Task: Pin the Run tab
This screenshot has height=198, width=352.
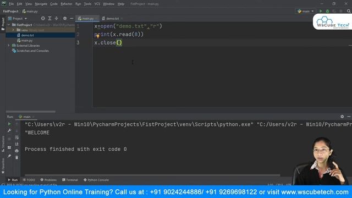Action: pyautogui.click(x=9, y=156)
